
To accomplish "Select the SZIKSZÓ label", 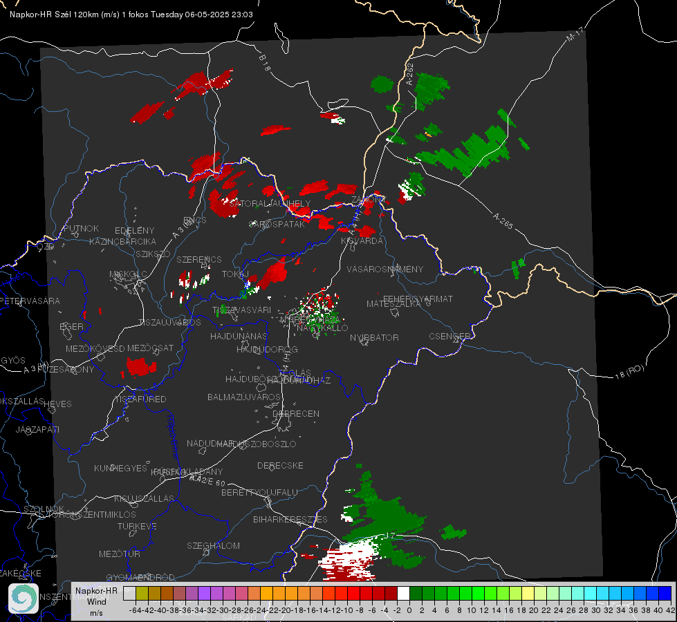I will click(154, 254).
